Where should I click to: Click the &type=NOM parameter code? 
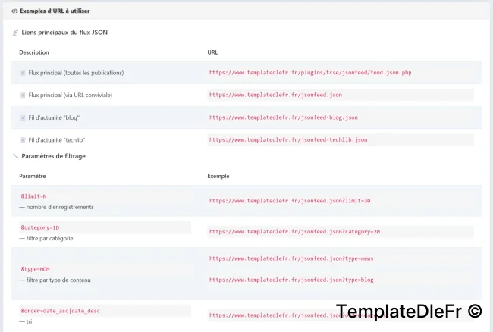[x=35, y=269]
